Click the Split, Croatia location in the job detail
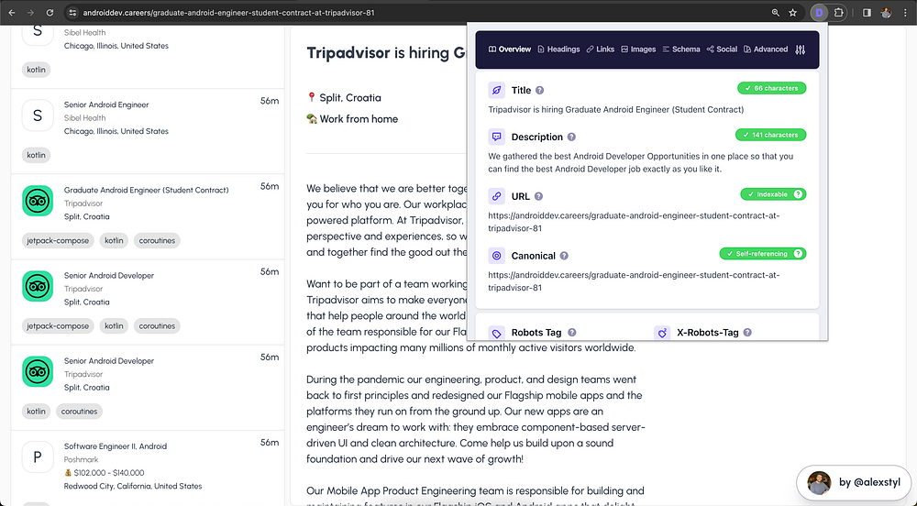The width and height of the screenshot is (917, 506). (x=349, y=97)
